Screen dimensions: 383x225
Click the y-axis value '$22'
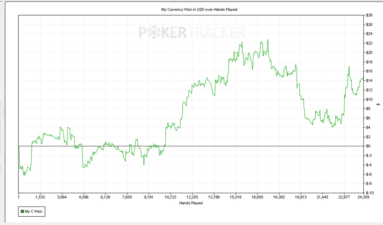click(x=369, y=43)
